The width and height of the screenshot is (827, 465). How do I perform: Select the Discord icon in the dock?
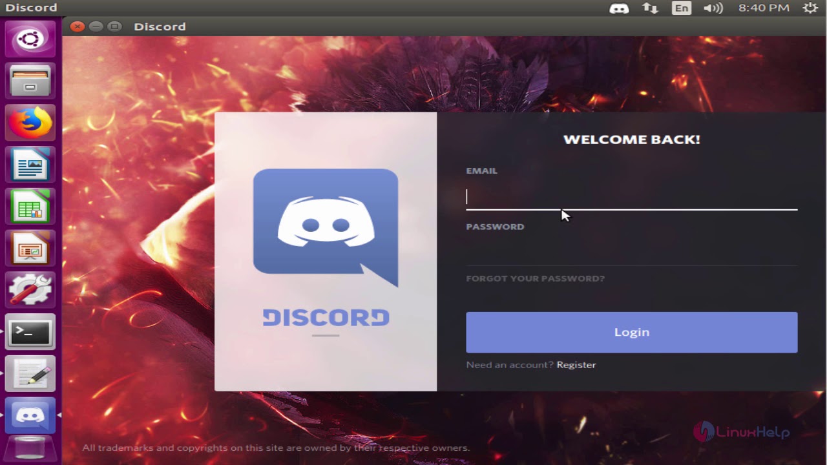tap(30, 415)
